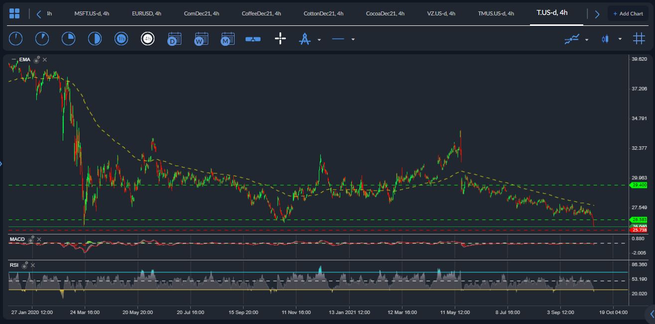Open the chart layout grid menu icon
The width and height of the screenshot is (655, 324).
coord(14,13)
